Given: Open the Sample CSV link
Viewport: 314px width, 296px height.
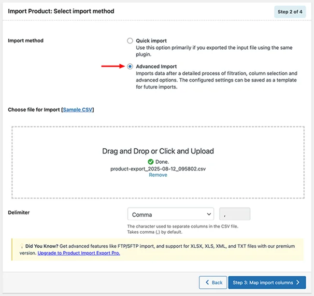Looking at the screenshot, I should coord(78,110).
